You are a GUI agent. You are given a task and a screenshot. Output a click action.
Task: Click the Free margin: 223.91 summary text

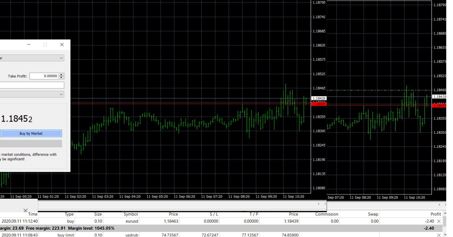point(46,228)
